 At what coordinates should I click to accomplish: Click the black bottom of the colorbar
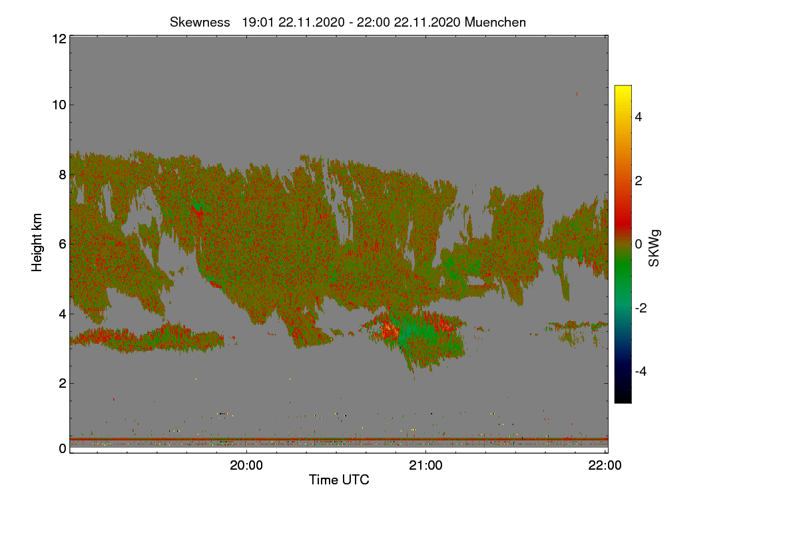tap(623, 398)
